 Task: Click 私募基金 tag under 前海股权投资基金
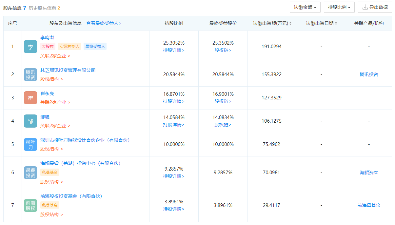point(50,205)
